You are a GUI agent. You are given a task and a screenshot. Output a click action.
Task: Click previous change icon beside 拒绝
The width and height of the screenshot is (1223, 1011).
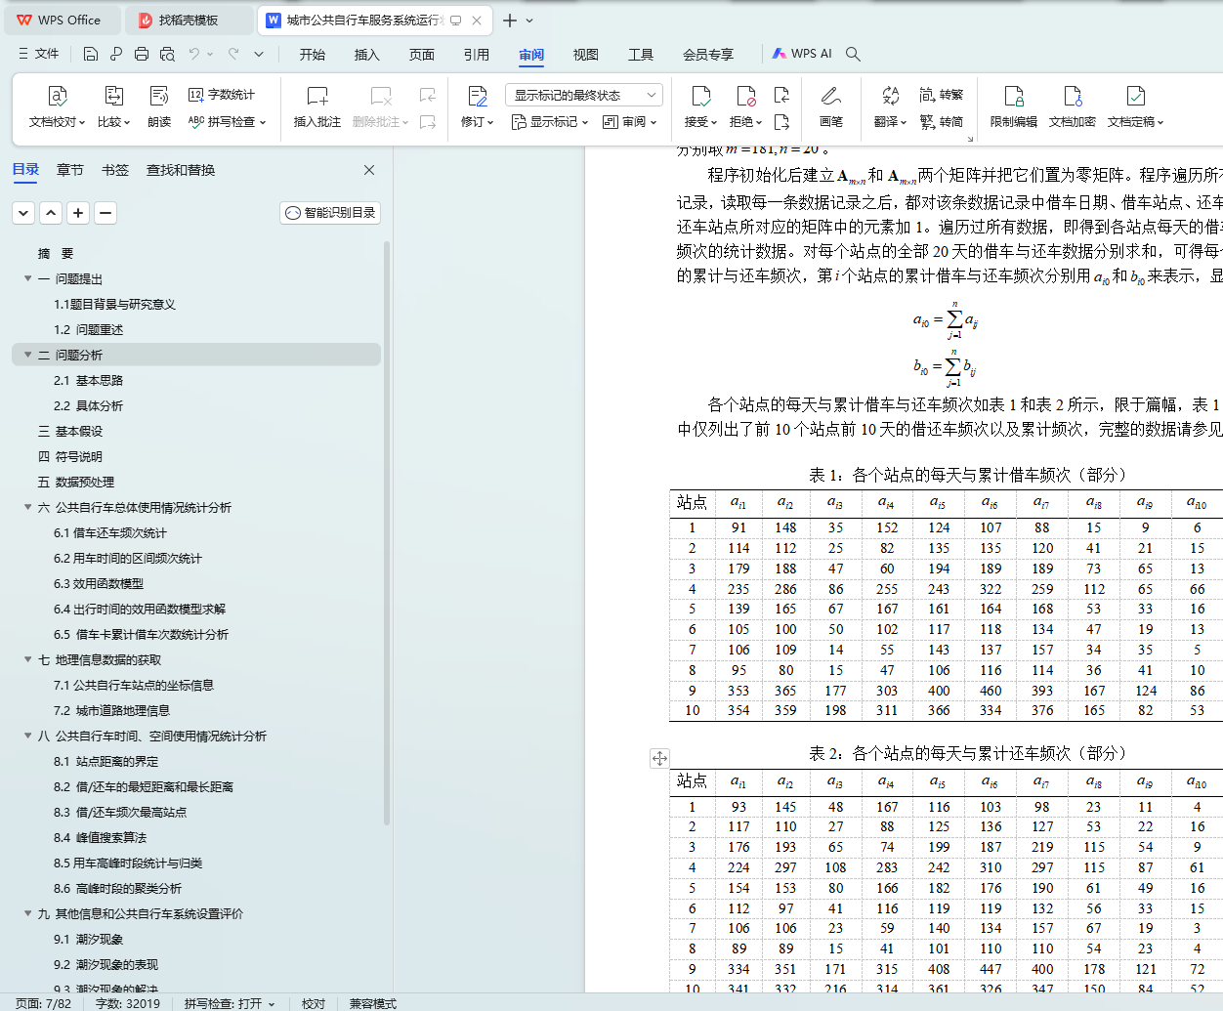[x=781, y=95]
